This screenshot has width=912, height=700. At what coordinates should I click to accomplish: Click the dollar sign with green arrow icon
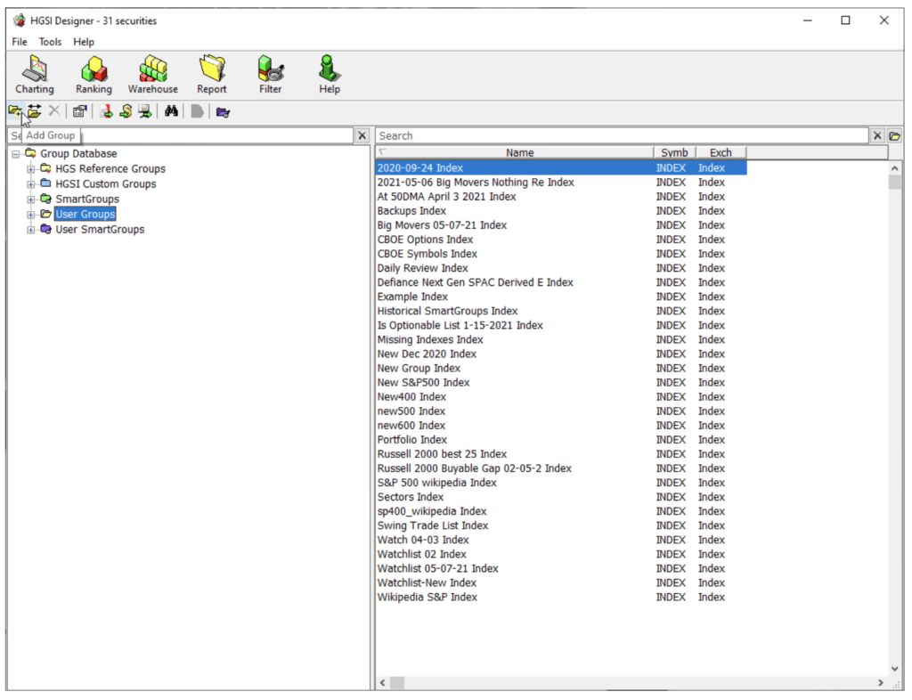[x=125, y=111]
